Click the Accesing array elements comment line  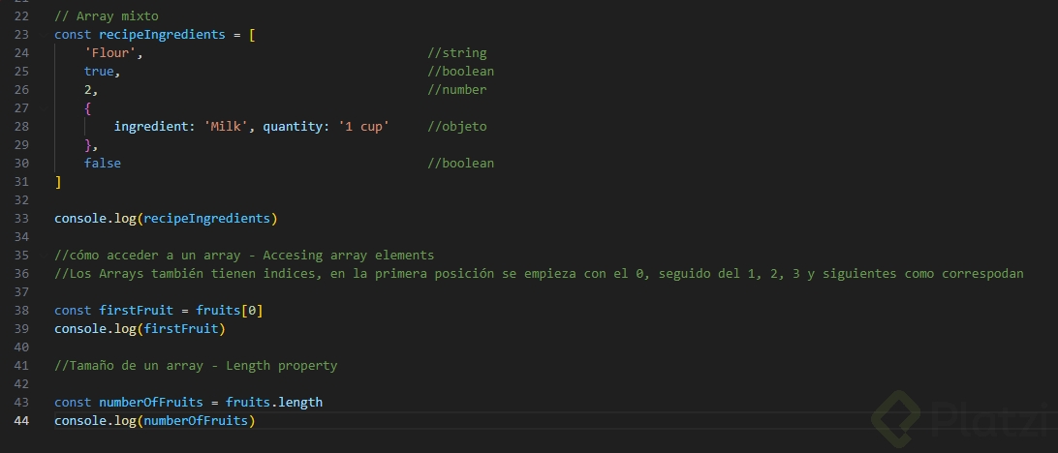[244, 256]
